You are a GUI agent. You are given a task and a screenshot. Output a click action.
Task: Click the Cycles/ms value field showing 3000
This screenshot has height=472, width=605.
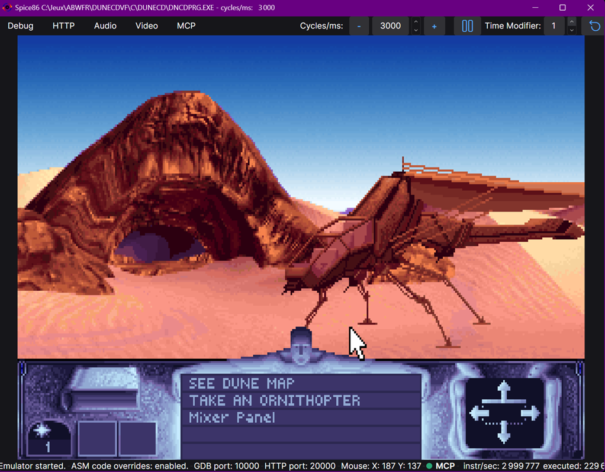[390, 26]
